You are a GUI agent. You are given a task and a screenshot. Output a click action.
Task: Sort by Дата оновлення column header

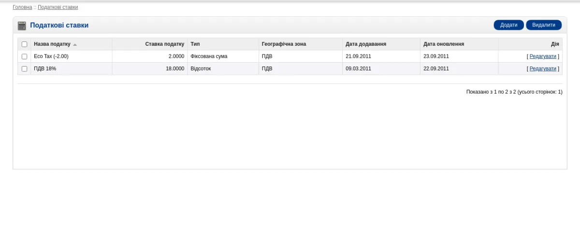pos(444,44)
